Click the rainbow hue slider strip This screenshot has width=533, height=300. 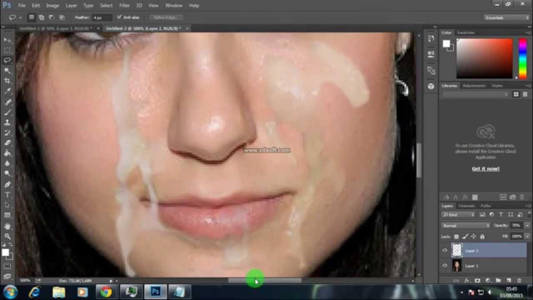522,58
